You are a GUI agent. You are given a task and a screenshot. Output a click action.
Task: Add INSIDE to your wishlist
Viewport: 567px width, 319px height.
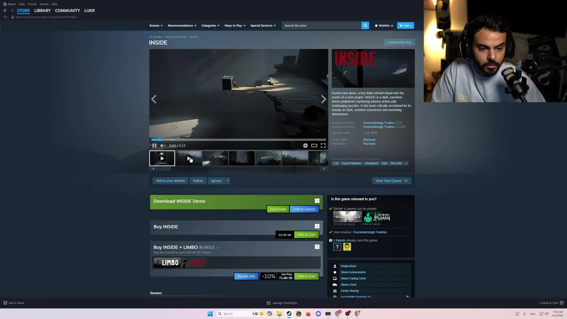(x=170, y=181)
